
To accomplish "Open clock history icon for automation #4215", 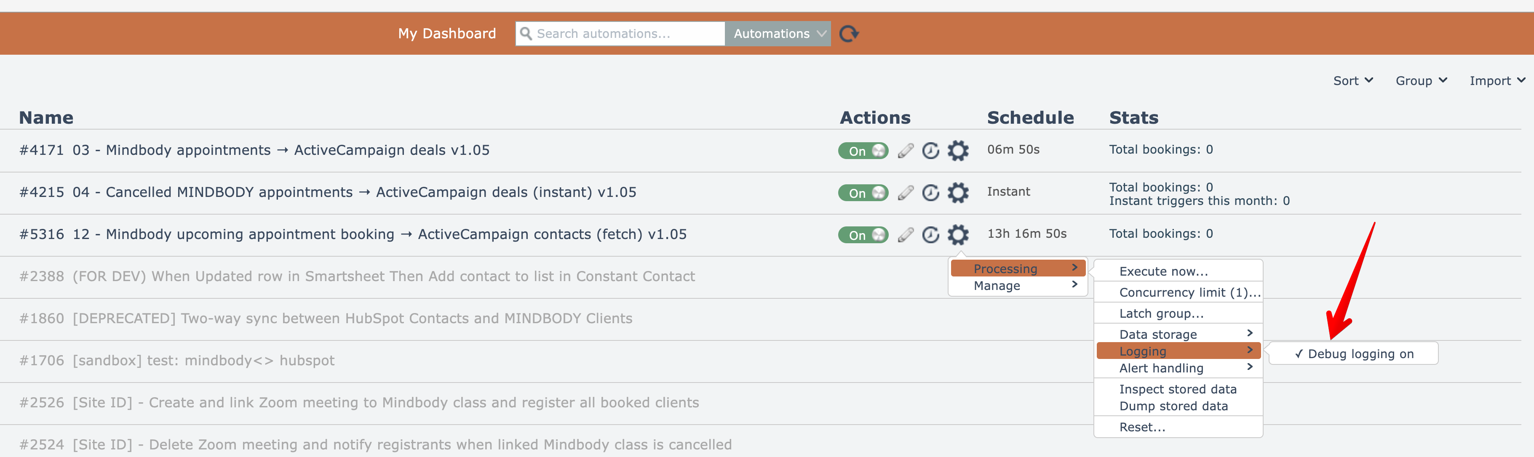I will pos(930,193).
